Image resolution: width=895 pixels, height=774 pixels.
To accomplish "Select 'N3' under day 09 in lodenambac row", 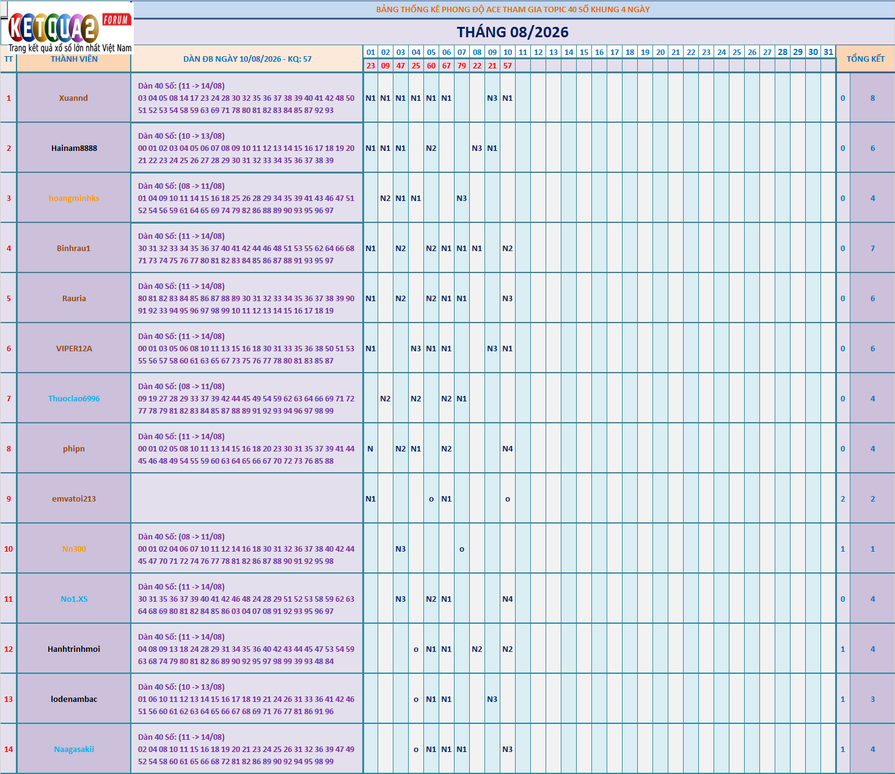I will [492, 699].
